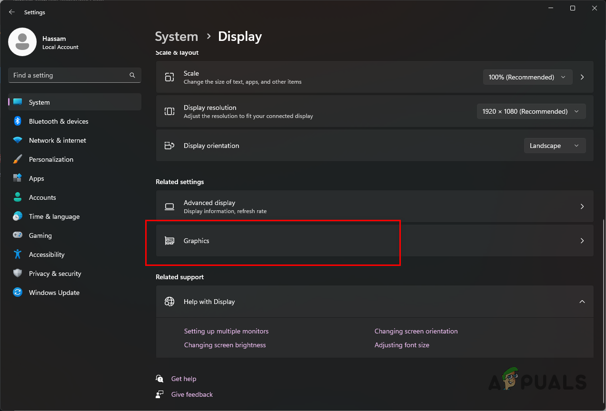This screenshot has width=606, height=411.
Task: Select the Accessibility icon in sidebar
Action: pos(17,254)
